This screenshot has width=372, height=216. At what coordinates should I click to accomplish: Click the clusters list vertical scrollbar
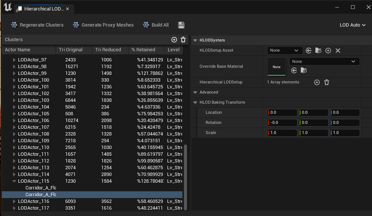click(185, 177)
